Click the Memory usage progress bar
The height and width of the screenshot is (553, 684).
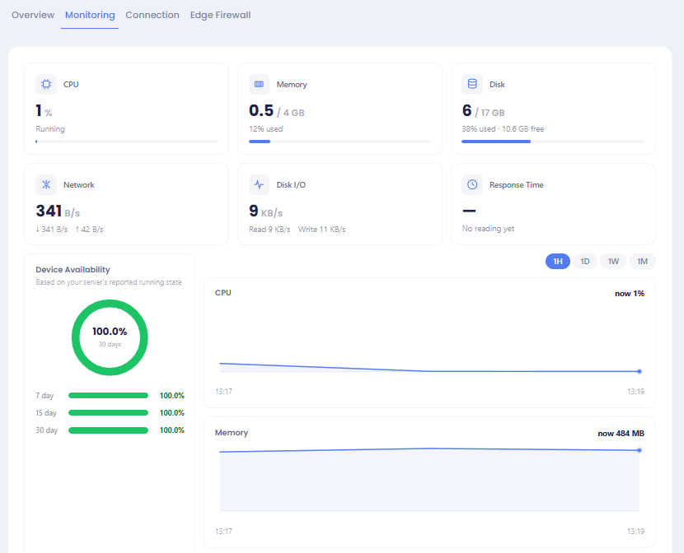click(340, 142)
